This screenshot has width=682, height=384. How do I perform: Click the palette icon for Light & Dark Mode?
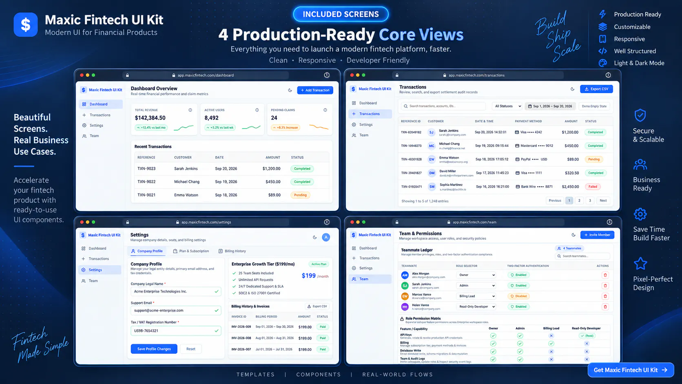(x=602, y=63)
